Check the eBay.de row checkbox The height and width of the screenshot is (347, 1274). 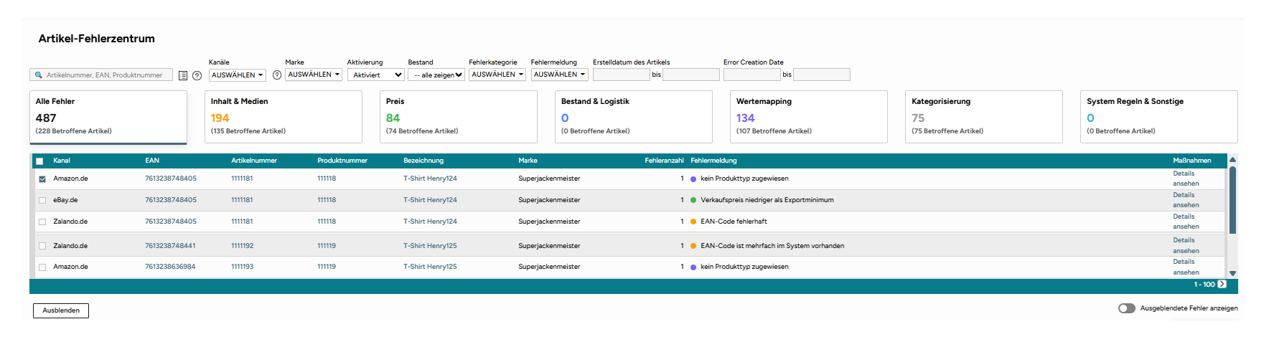(42, 201)
